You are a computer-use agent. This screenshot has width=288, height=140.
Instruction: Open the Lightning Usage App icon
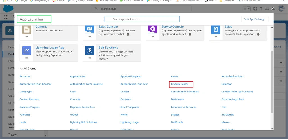pos(26,51)
